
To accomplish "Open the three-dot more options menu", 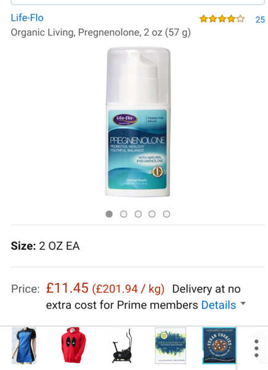I will (257, 348).
